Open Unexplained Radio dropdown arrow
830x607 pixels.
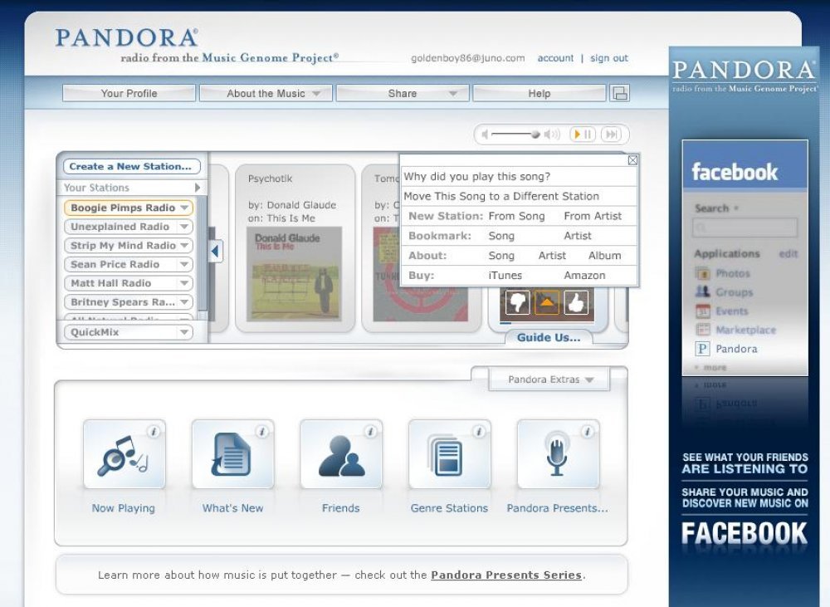point(184,227)
